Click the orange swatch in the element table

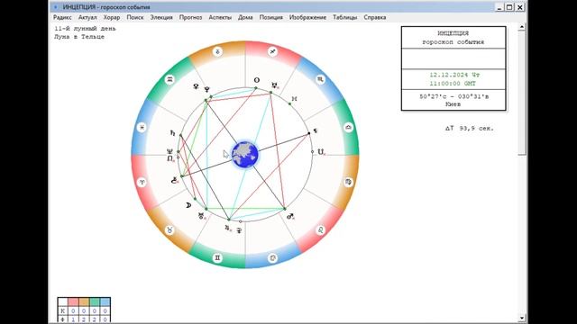pos(84,302)
